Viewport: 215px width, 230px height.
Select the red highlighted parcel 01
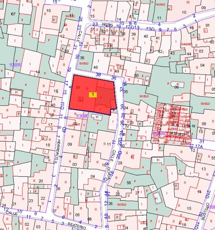tap(79, 87)
